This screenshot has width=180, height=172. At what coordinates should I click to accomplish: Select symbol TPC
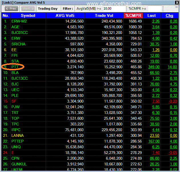[x=15, y=124]
